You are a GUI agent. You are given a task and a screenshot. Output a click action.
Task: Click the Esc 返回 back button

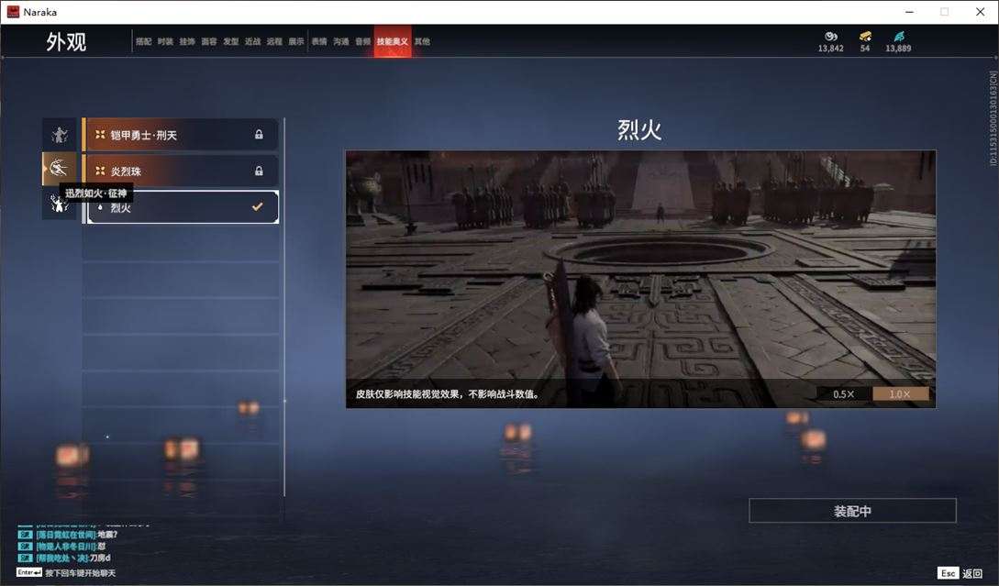coord(960,573)
